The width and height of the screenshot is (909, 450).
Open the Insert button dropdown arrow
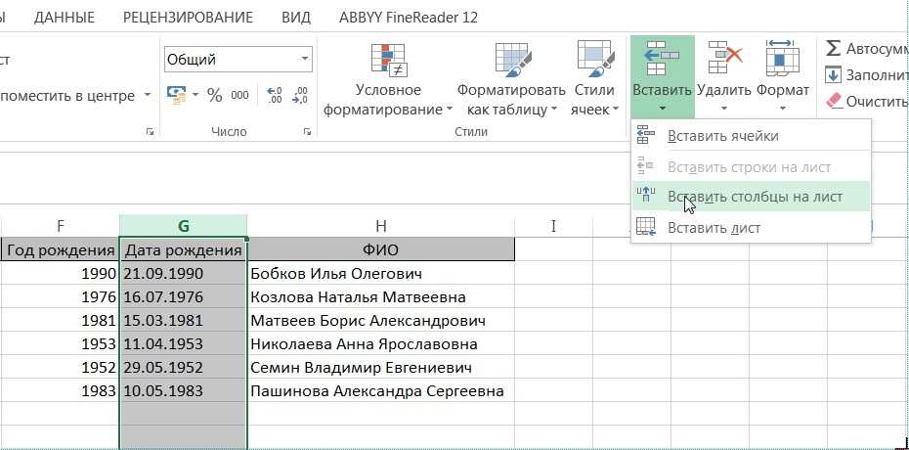click(x=662, y=109)
